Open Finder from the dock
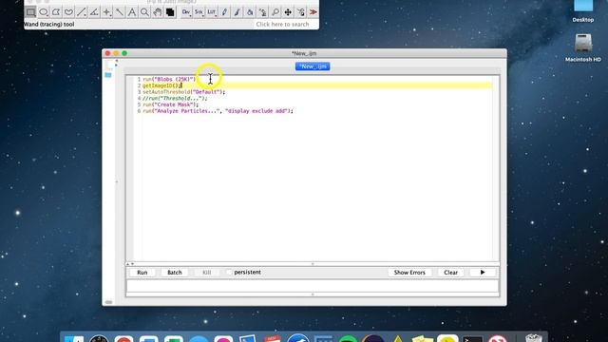This screenshot has width=608, height=342. pyautogui.click(x=74, y=339)
